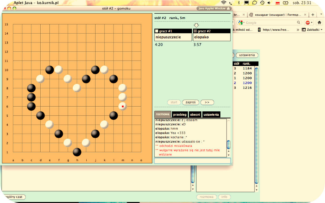Click the ustawienia button above rank list

[247, 55]
